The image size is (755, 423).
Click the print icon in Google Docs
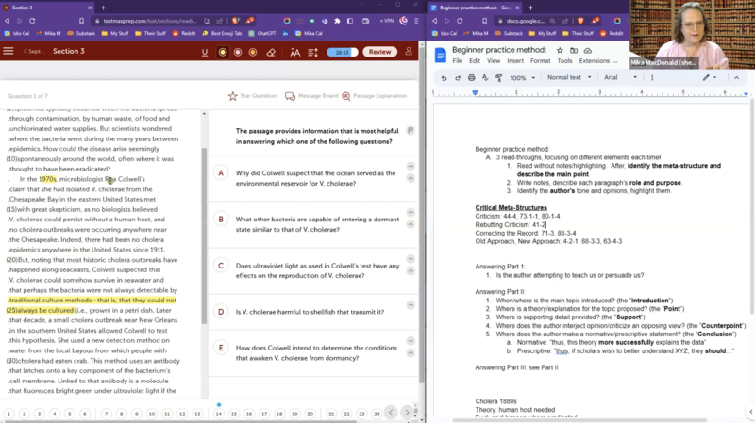pyautogui.click(x=471, y=78)
